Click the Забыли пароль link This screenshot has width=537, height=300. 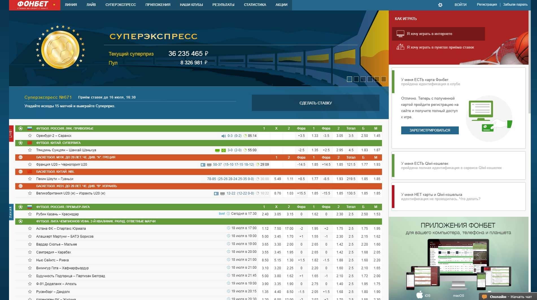[x=515, y=5]
